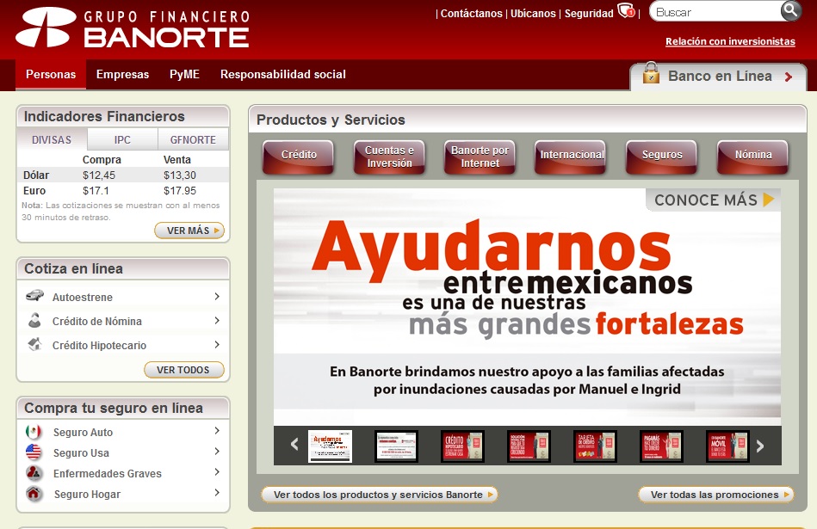The image size is (817, 529).
Task: Expand the Enfermedades Graves chevron
Action: [x=217, y=471]
